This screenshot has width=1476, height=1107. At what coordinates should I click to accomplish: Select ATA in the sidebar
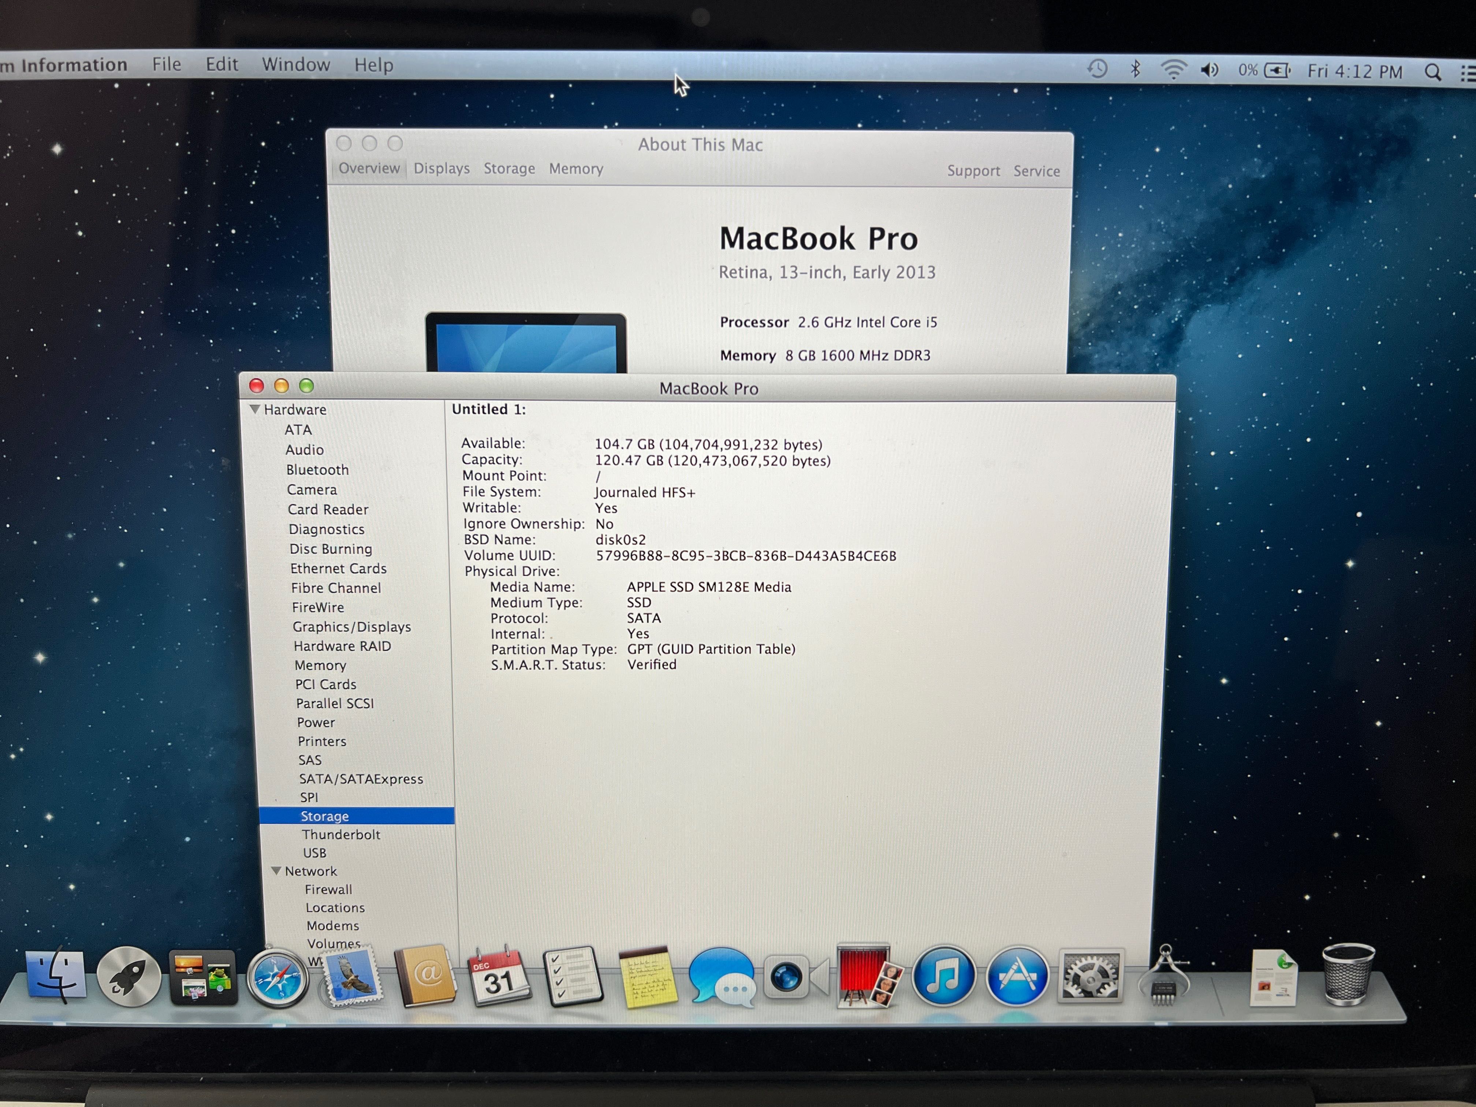coord(298,430)
